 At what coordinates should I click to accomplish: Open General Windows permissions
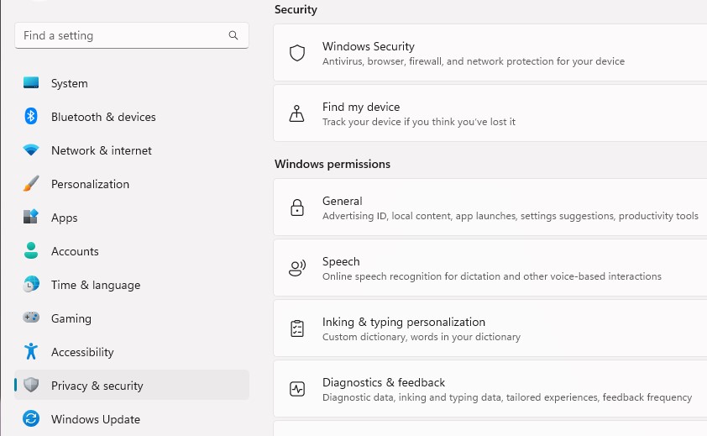(490, 207)
